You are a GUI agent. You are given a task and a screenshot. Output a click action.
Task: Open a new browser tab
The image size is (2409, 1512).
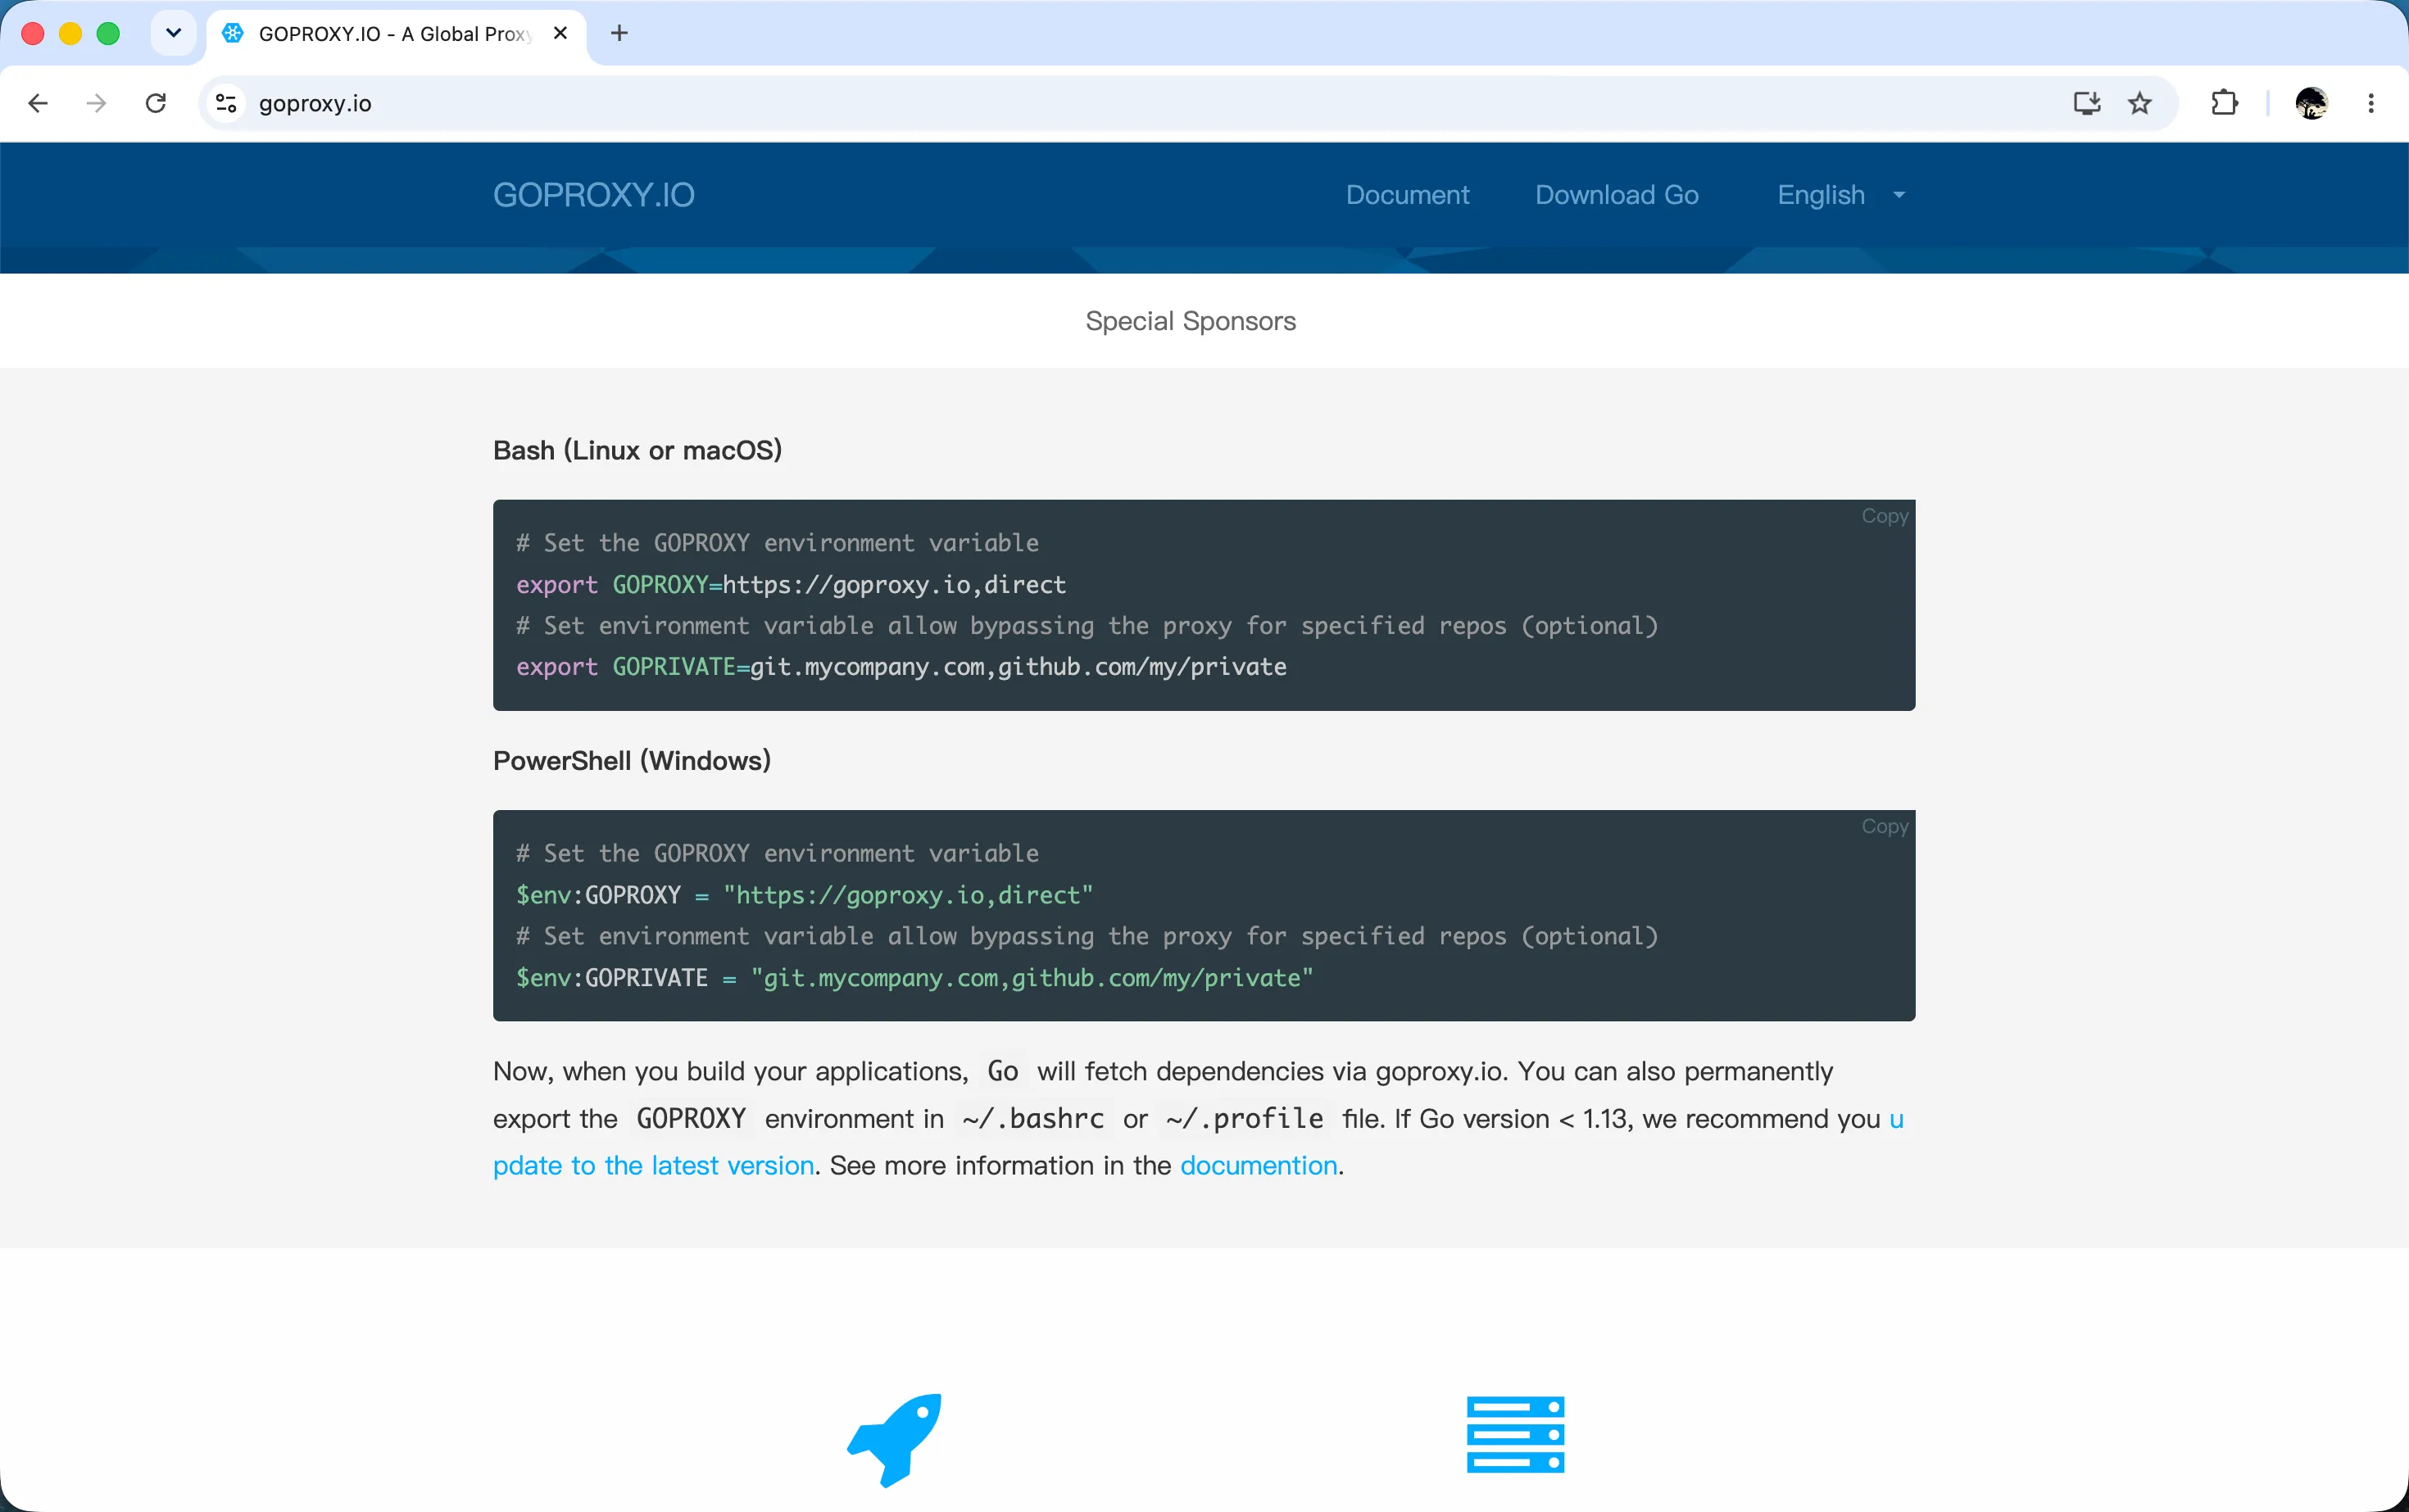tap(619, 33)
